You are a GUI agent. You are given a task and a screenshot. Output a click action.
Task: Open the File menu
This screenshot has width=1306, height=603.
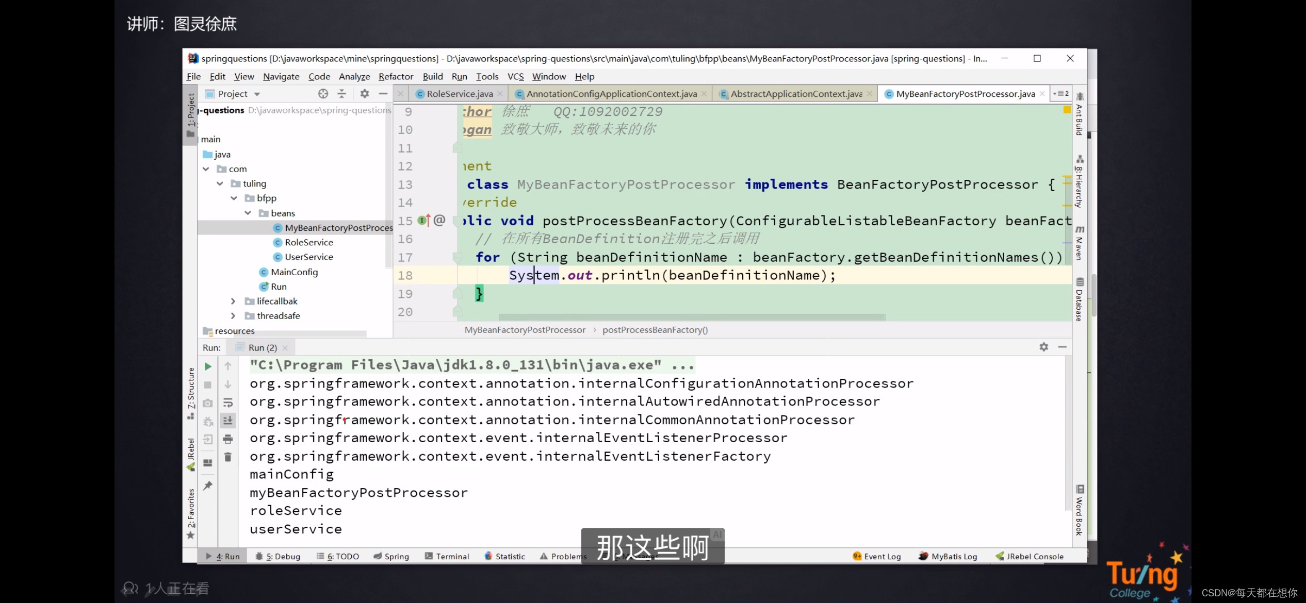point(193,76)
